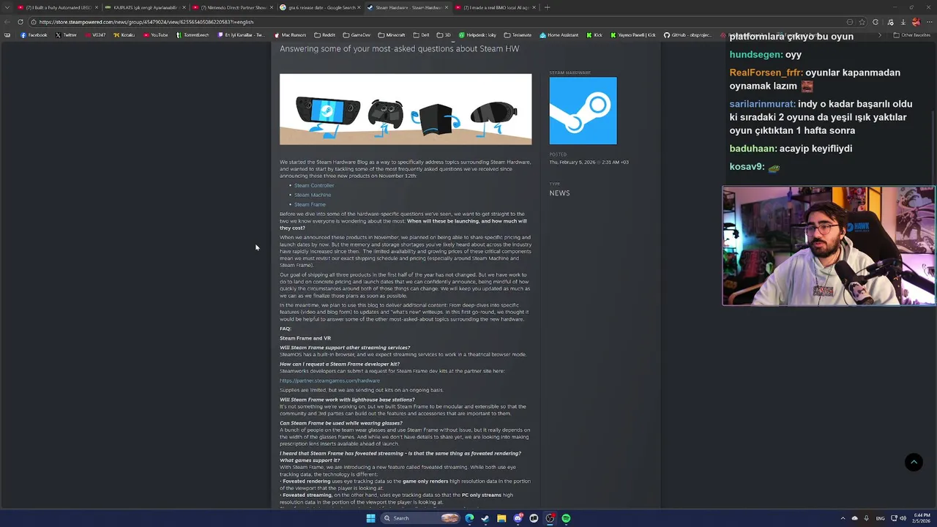Open the partner.steamgames.com/hardware link
Image resolution: width=937 pixels, height=527 pixels.
pyautogui.click(x=329, y=381)
